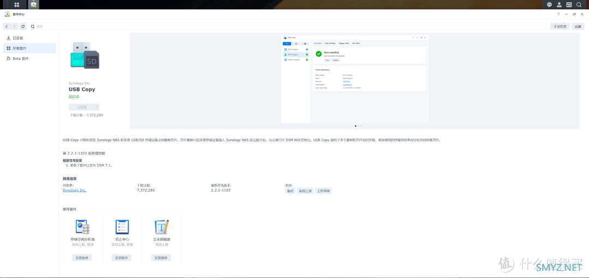Click the Package Center help question mark
Viewport: 589px width, 278px height.
point(558,14)
